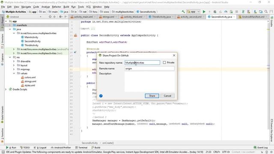Screen dimensions: 274x154
Task: Toggle tool window quick access icon
Action: pos(3,152)
